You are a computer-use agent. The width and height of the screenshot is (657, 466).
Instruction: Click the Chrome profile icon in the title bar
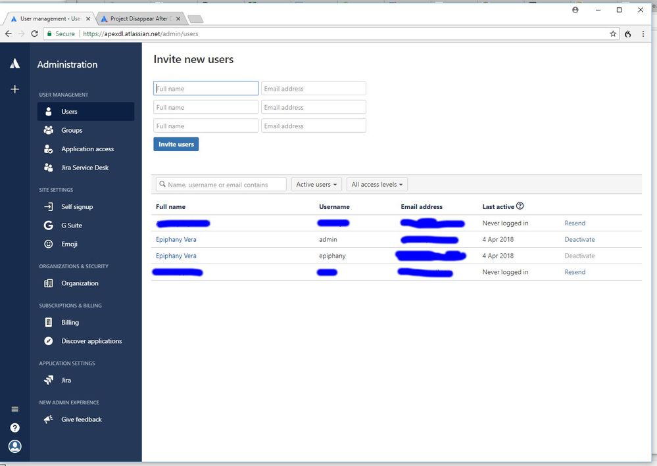575,10
